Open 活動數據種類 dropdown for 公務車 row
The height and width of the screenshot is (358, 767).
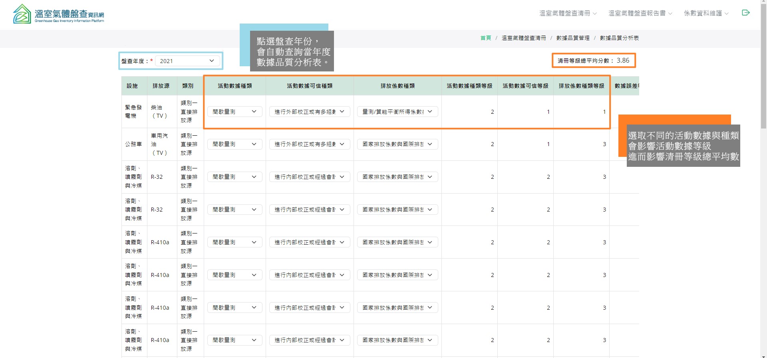coord(234,144)
